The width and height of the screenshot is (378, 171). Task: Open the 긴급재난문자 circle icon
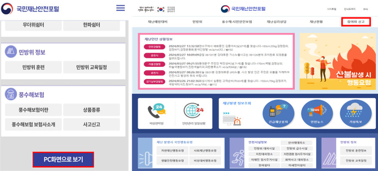[x=278, y=114]
